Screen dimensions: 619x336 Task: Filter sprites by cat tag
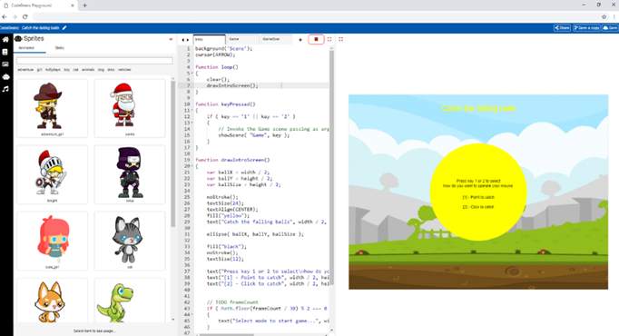point(76,70)
